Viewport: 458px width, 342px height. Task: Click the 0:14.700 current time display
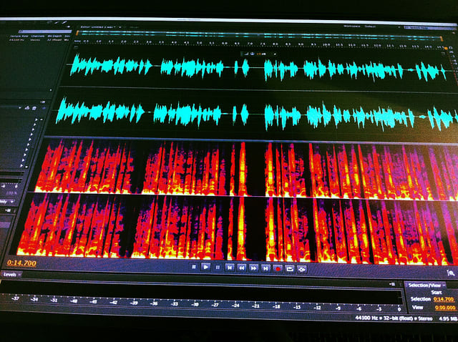coord(22,263)
